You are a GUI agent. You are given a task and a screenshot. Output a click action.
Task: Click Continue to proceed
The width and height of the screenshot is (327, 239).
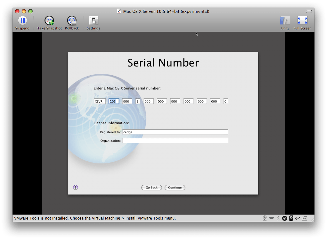pos(175,188)
